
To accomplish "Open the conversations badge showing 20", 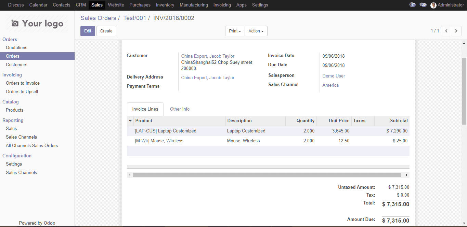I will tap(423, 5).
